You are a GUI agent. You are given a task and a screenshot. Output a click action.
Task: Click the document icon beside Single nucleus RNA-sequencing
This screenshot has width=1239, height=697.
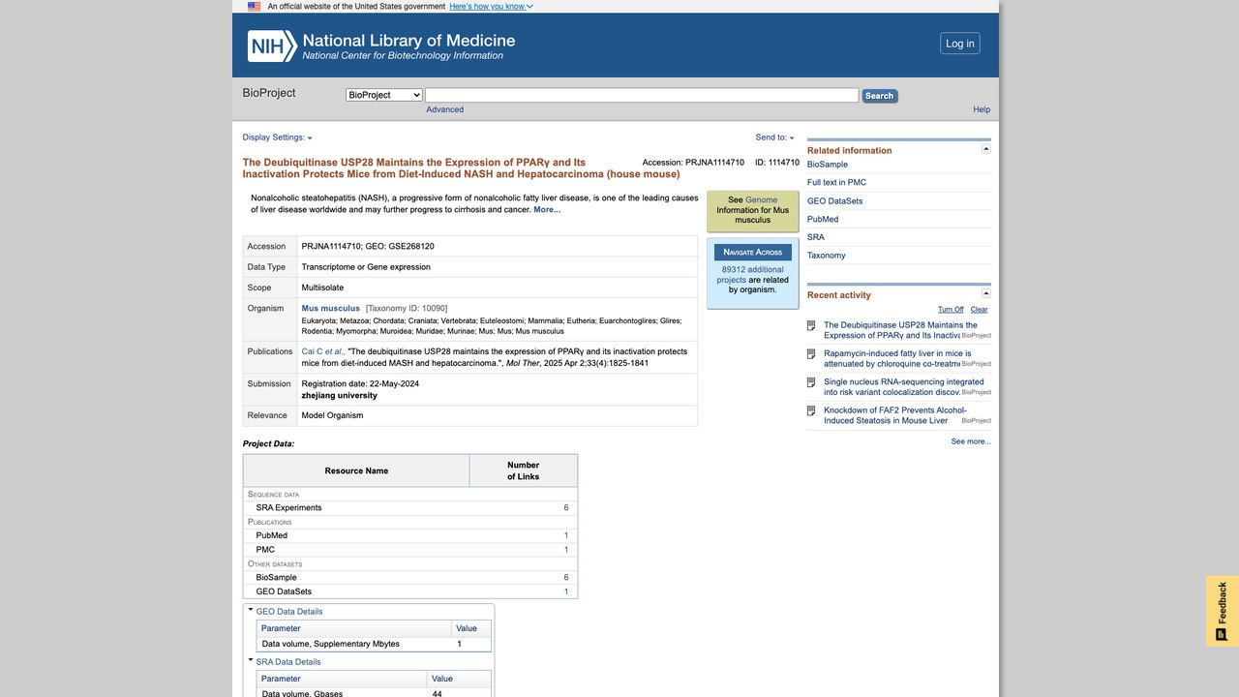pyautogui.click(x=811, y=382)
